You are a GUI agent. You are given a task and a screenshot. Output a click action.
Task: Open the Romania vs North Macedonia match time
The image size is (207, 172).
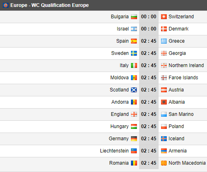[x=149, y=163]
